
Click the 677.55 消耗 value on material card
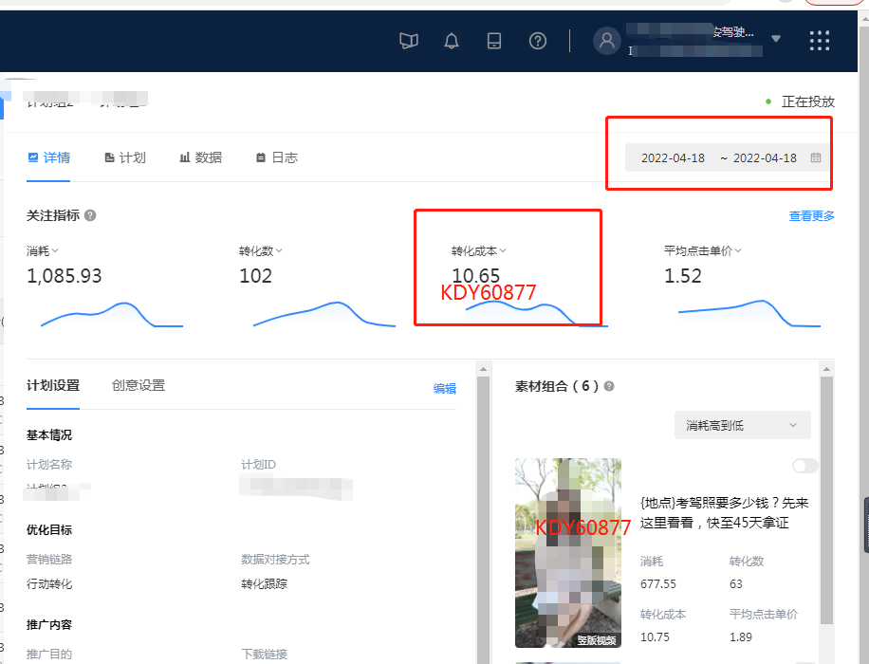tap(657, 584)
